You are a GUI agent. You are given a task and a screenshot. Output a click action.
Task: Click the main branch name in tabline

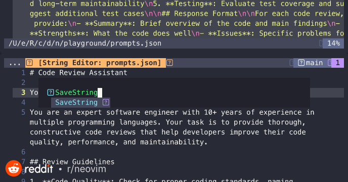[x=314, y=63]
